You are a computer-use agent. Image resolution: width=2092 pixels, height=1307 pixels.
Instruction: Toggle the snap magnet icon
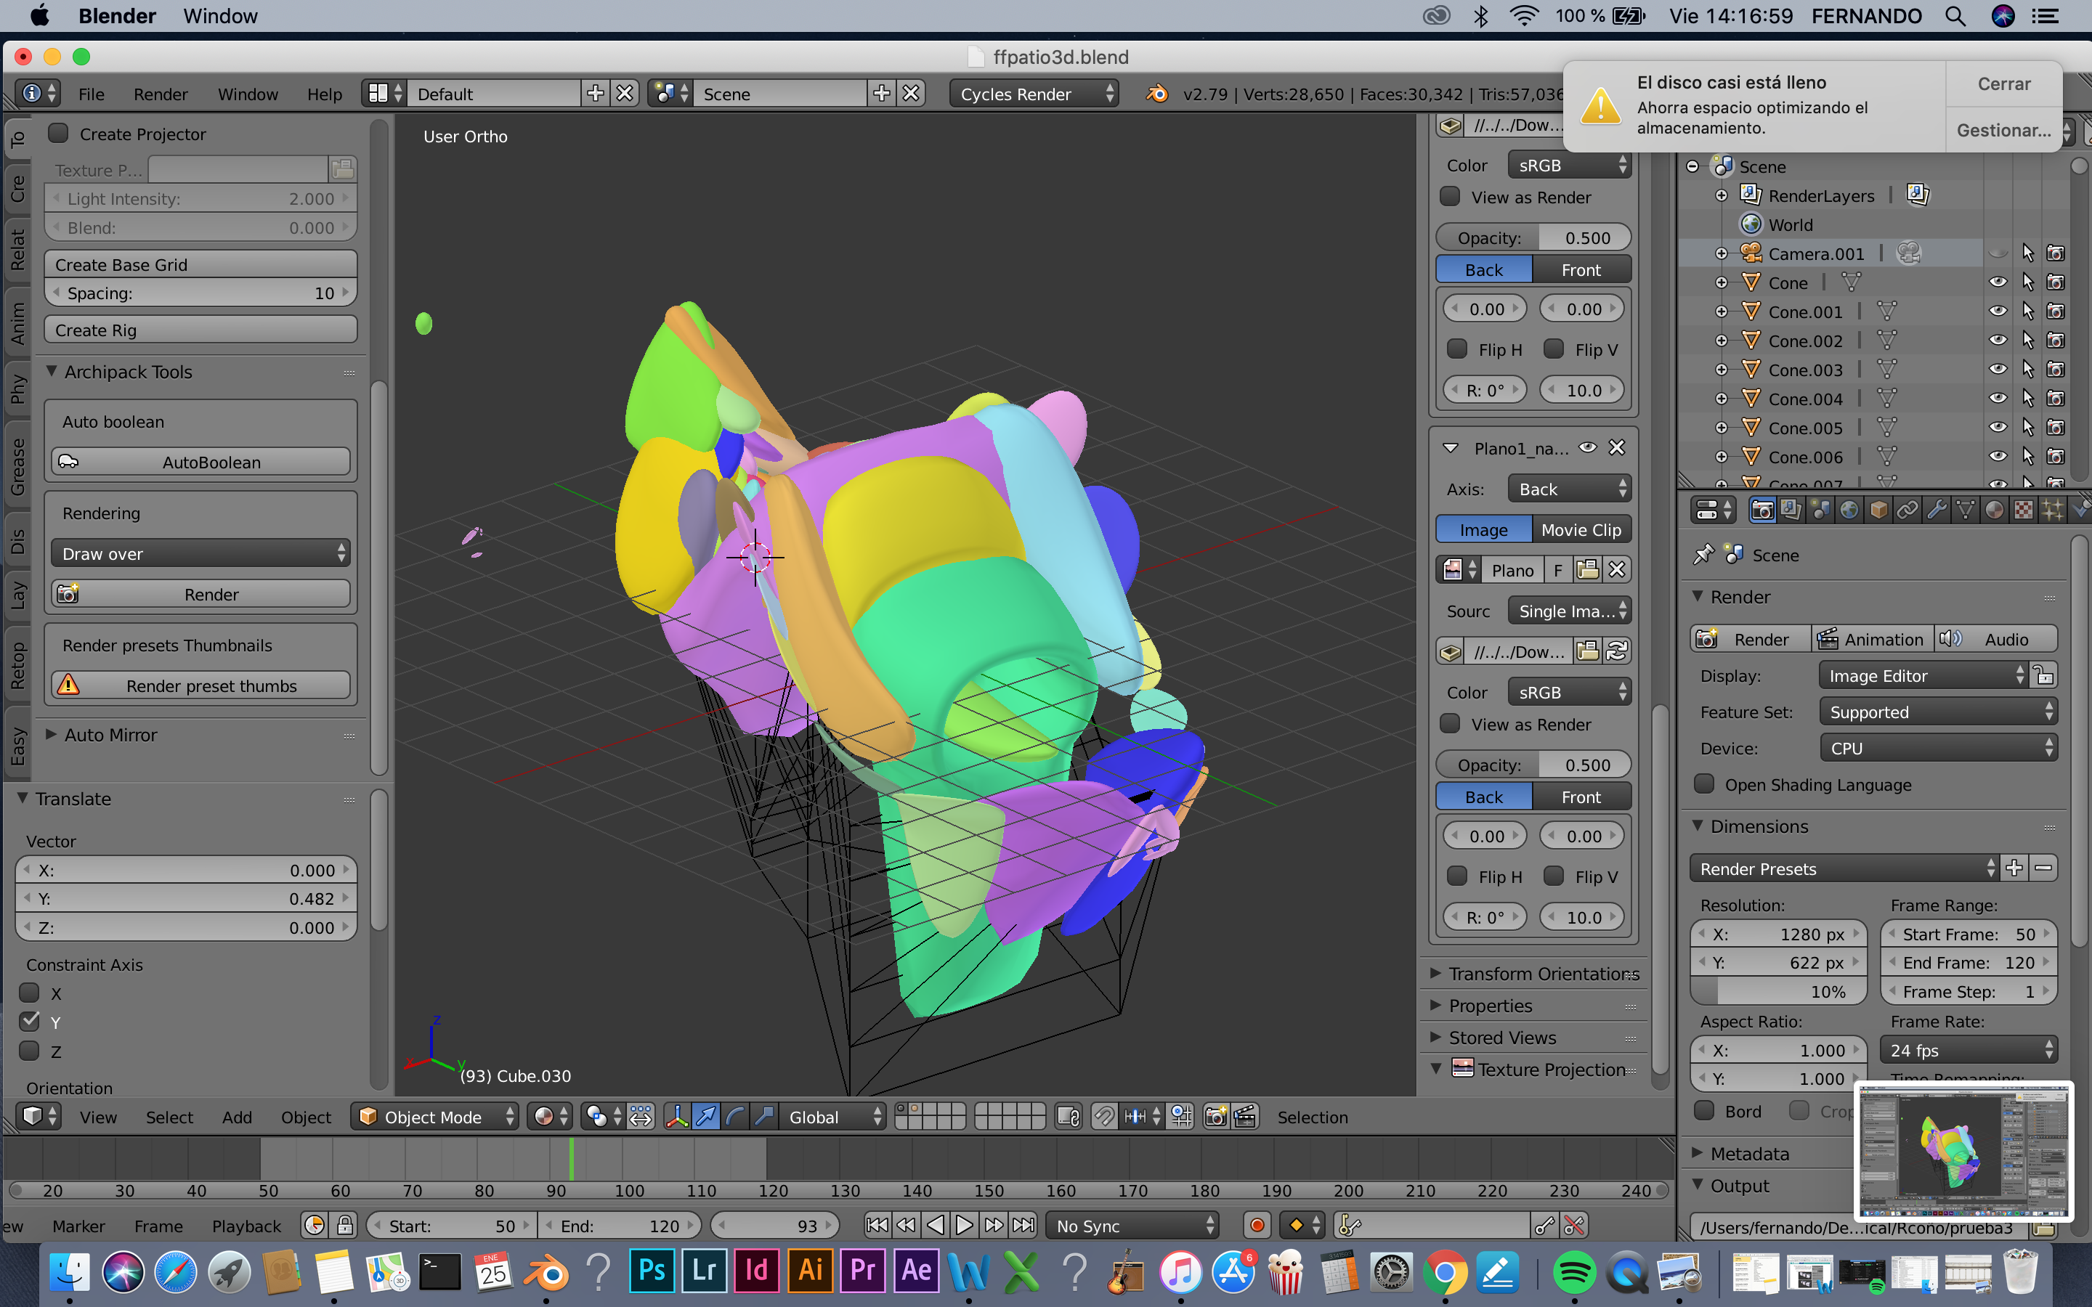1103,1117
